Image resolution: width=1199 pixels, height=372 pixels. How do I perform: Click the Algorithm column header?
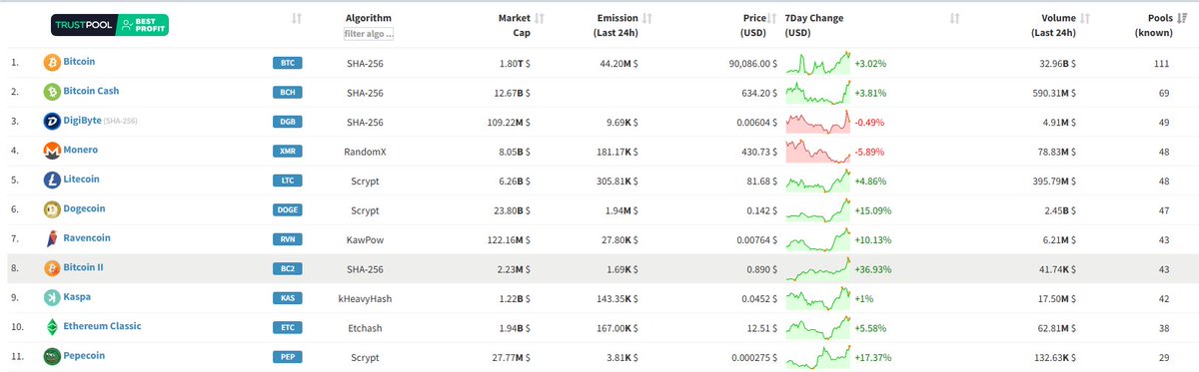(x=369, y=18)
